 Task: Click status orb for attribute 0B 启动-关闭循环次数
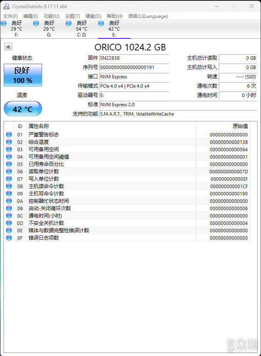(x=9, y=208)
